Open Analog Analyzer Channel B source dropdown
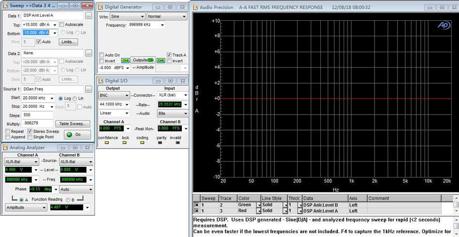The height and width of the screenshot is (237, 459). [76, 162]
